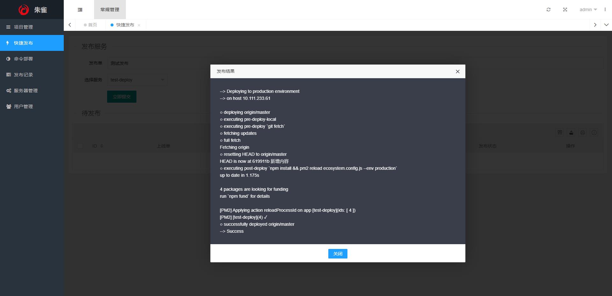Click the 朱雀 logo

(32, 10)
